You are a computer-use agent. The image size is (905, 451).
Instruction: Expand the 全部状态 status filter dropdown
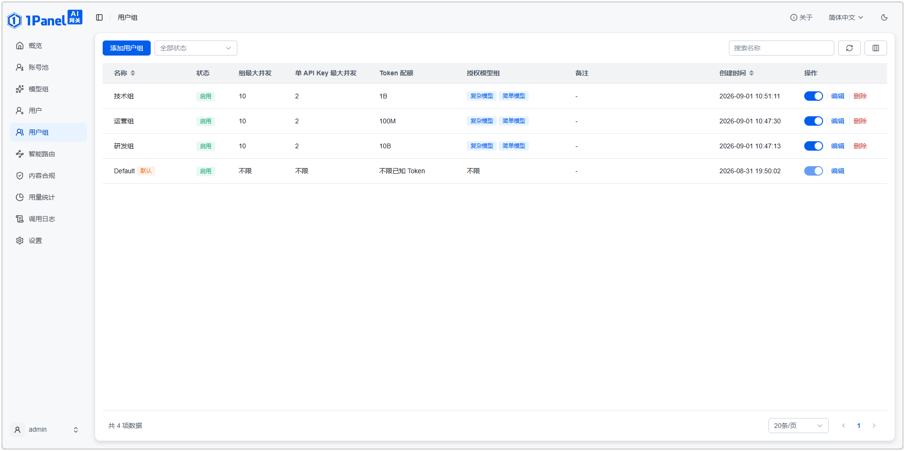(195, 48)
